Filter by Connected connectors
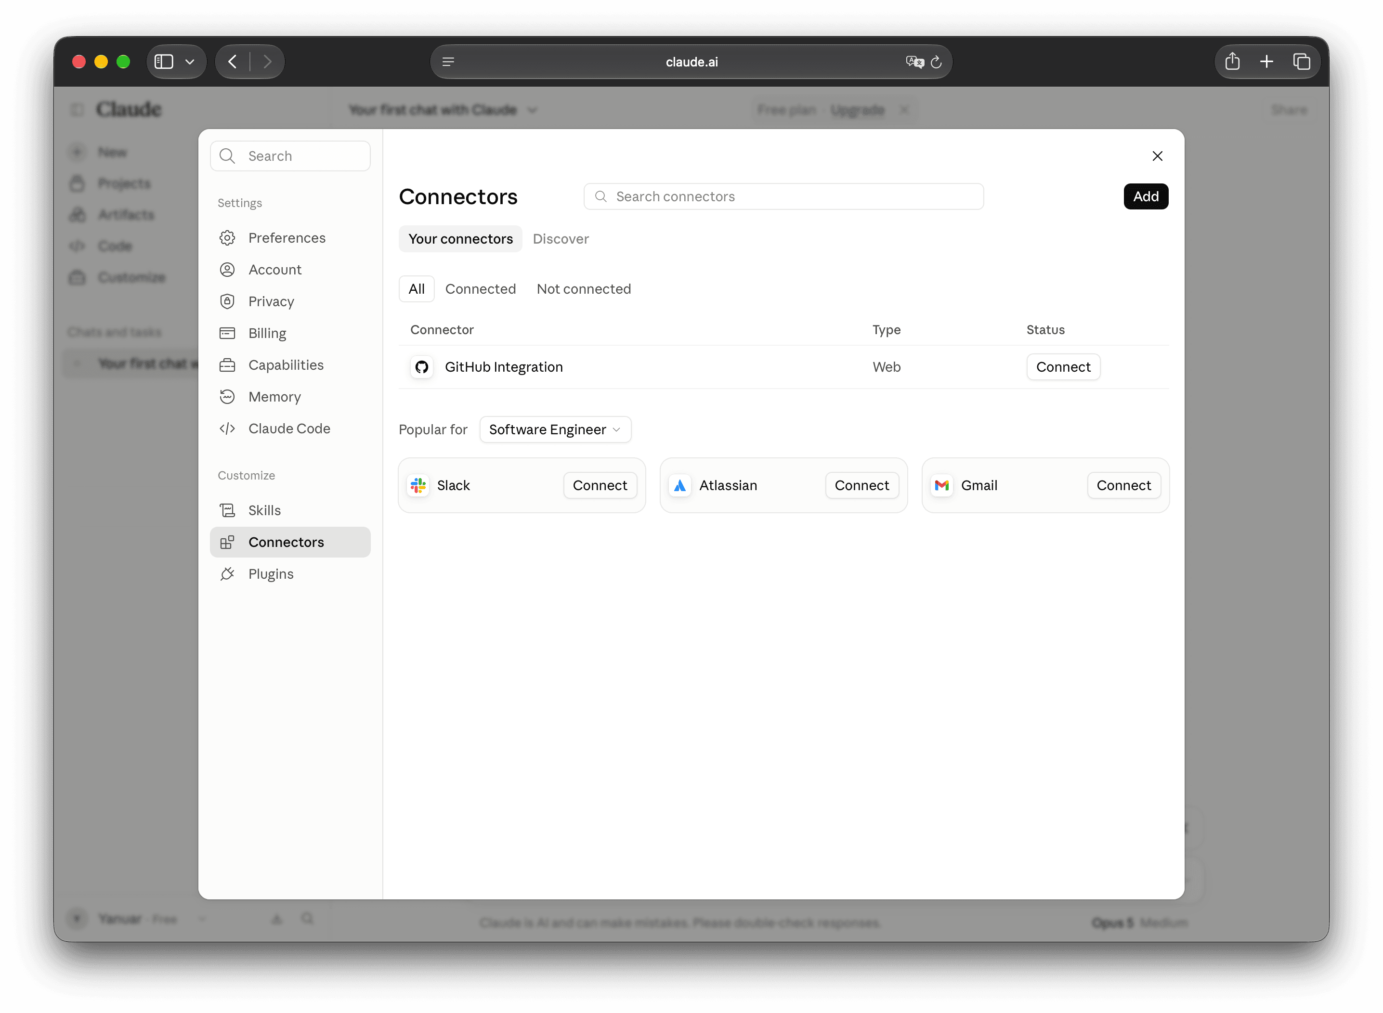The height and width of the screenshot is (1013, 1383). (x=480, y=289)
